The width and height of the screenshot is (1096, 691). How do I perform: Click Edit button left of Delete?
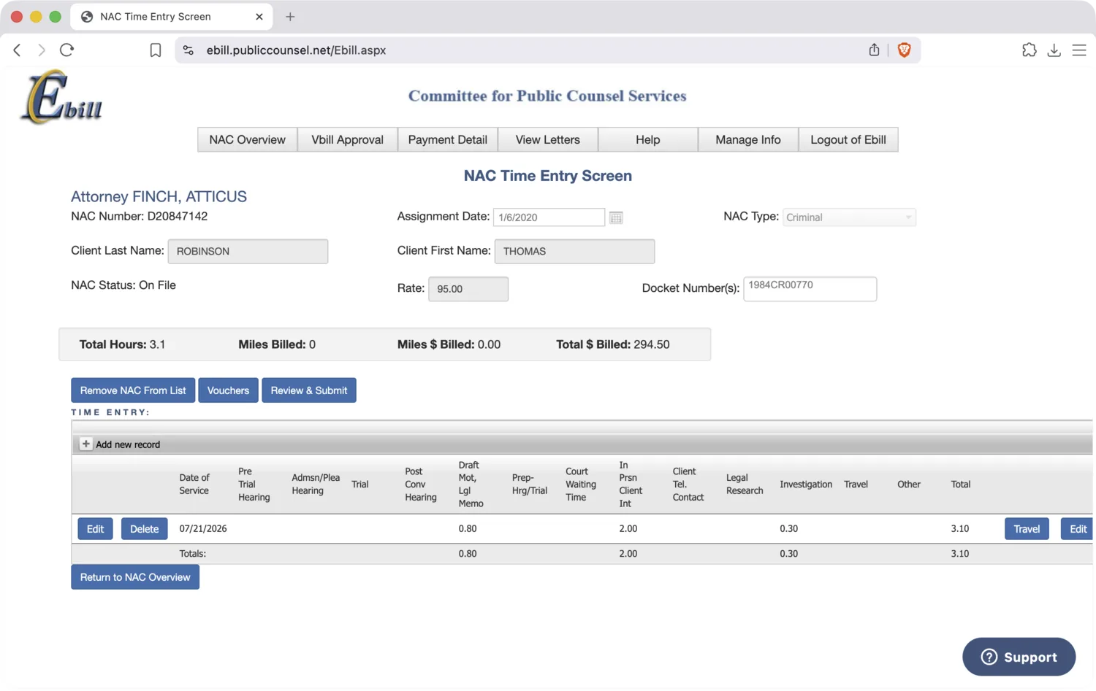95,529
